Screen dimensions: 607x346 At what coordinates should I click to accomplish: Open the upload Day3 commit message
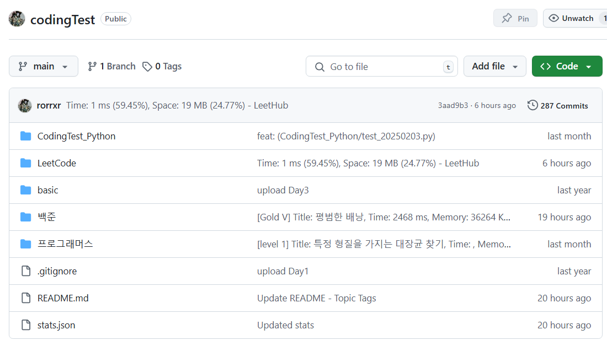pyautogui.click(x=283, y=190)
